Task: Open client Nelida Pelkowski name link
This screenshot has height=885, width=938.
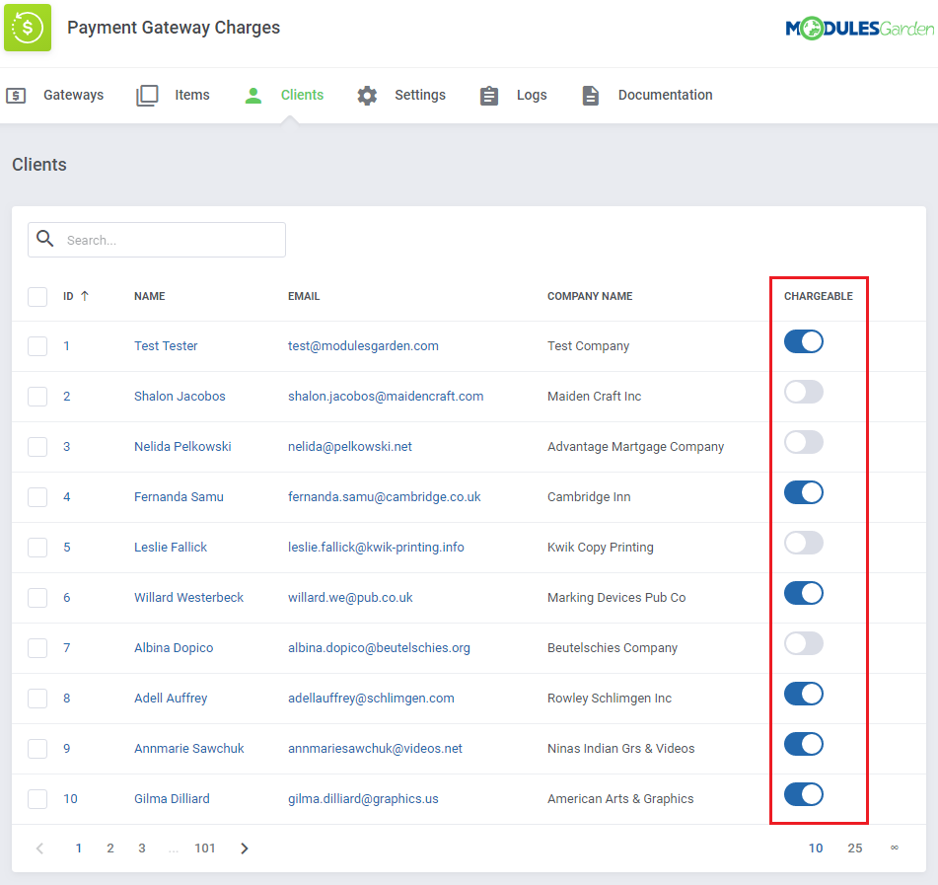Action: [x=182, y=446]
